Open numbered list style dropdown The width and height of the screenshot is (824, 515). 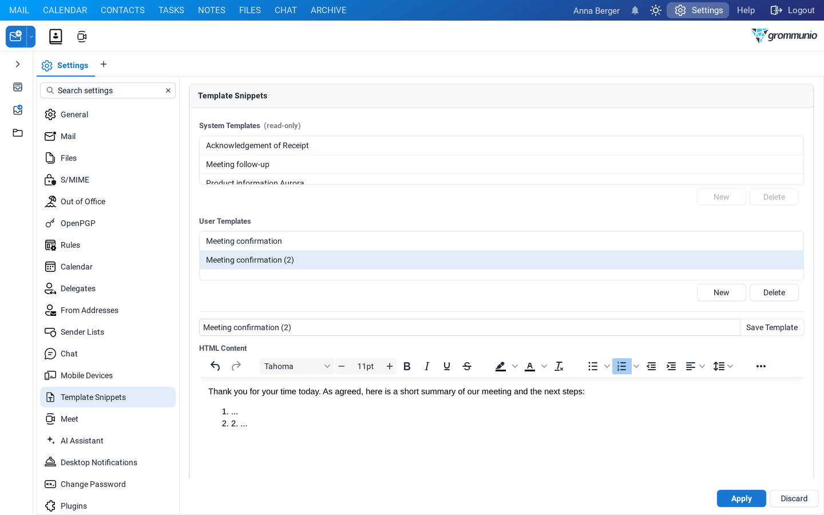click(x=636, y=366)
